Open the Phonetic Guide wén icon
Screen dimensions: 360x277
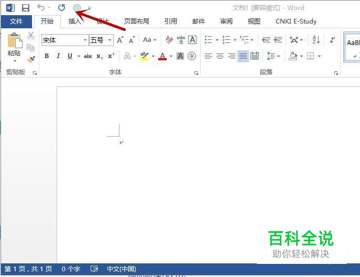(x=181, y=40)
